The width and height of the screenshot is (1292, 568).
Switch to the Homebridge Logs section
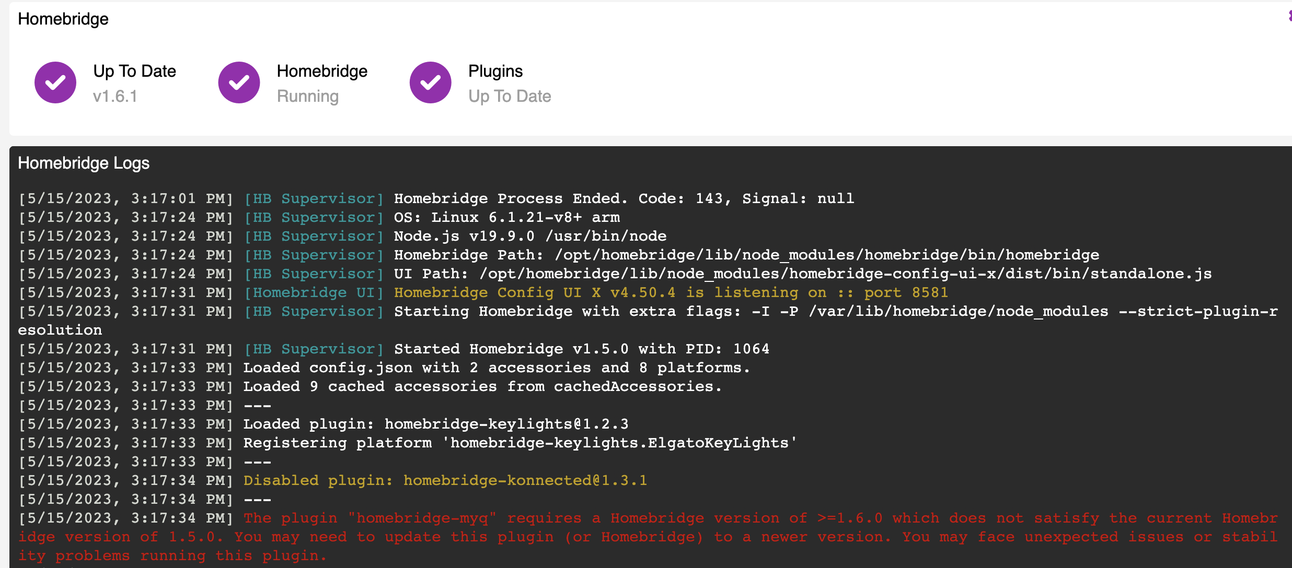(84, 163)
